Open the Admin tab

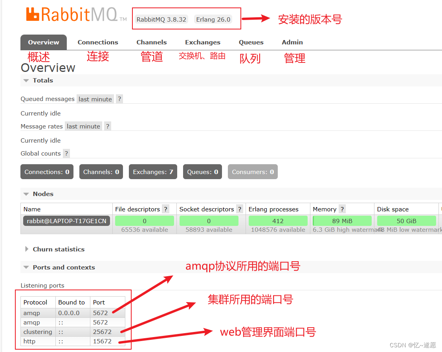point(292,42)
